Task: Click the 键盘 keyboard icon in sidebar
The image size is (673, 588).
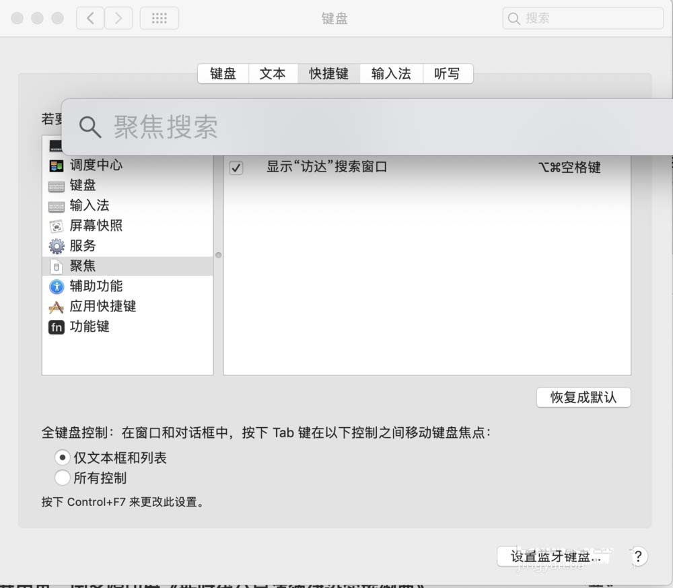Action: click(57, 186)
